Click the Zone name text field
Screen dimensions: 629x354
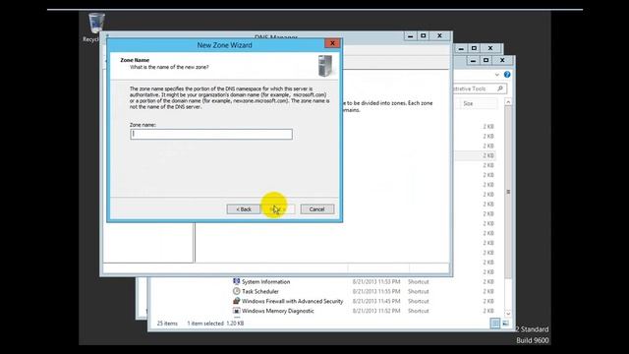coord(211,134)
